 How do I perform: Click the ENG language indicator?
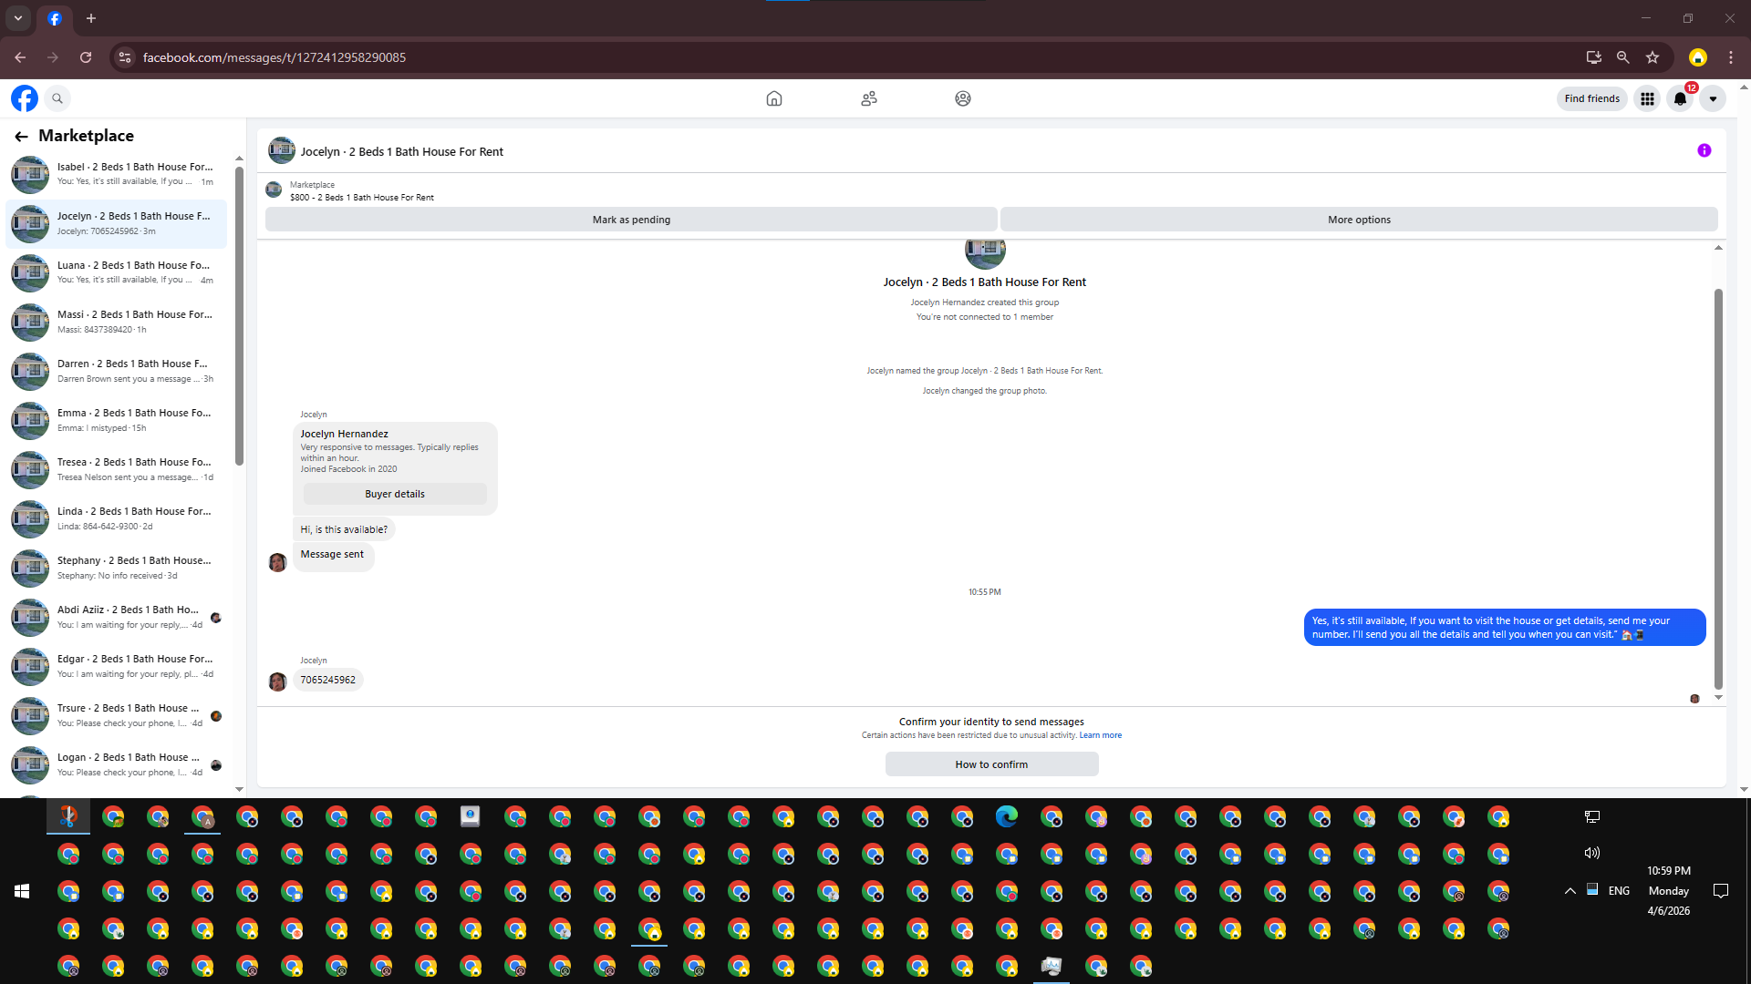(1619, 891)
